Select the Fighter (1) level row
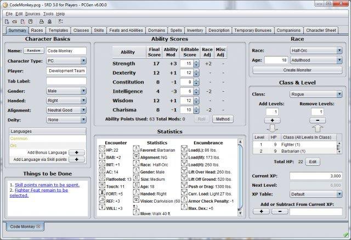This screenshot has height=240, width=351. pyautogui.click(x=295, y=144)
